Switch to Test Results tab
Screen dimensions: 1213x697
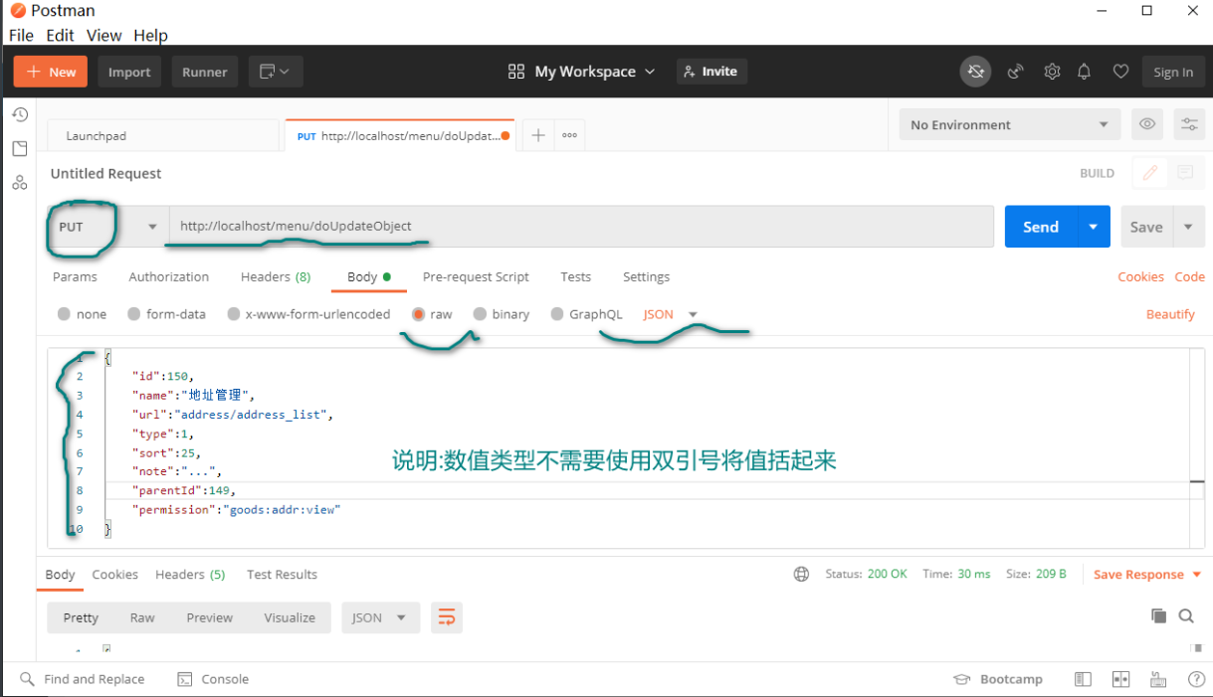point(282,575)
